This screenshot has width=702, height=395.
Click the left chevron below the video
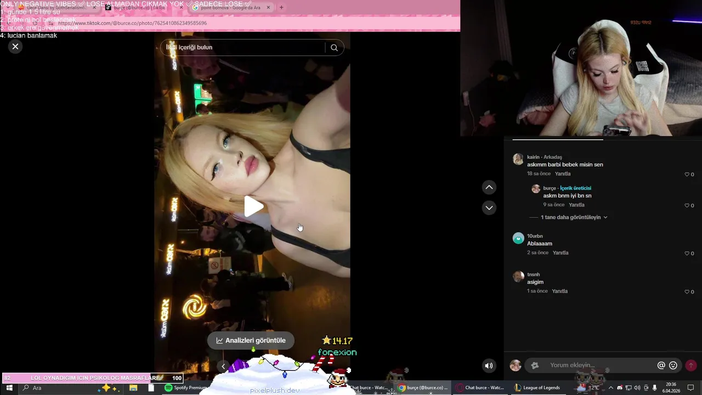[223, 366]
